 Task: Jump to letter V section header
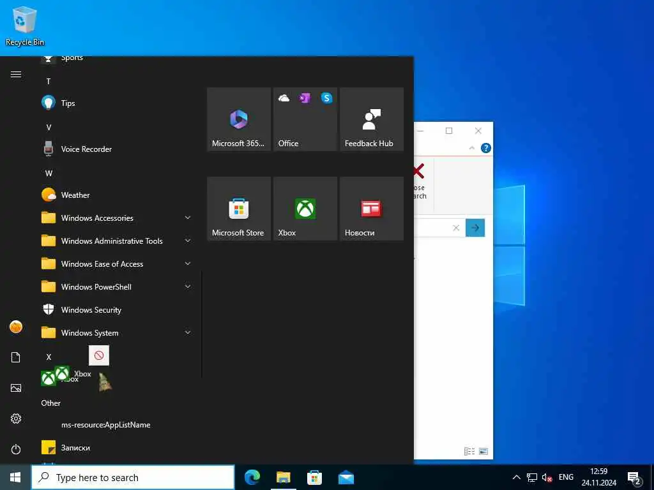click(49, 127)
